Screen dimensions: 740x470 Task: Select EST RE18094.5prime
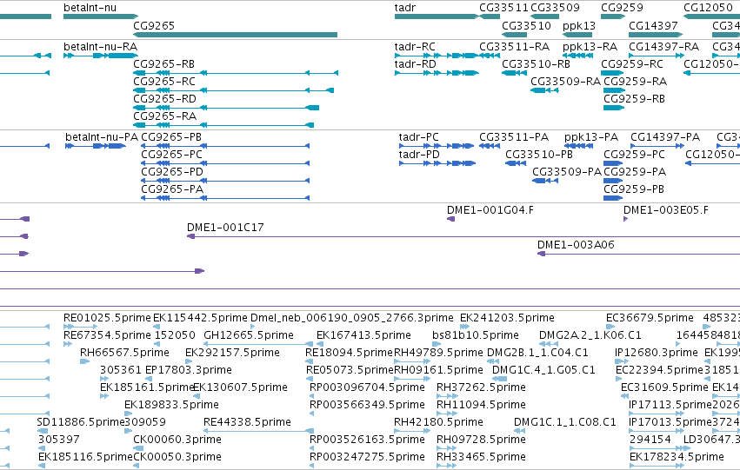pos(309,361)
